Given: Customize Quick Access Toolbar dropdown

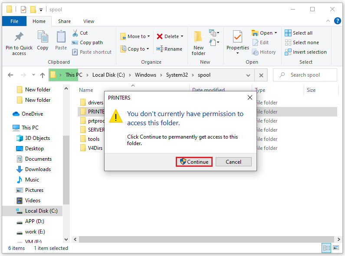Looking at the screenshot, I should 41,10.
